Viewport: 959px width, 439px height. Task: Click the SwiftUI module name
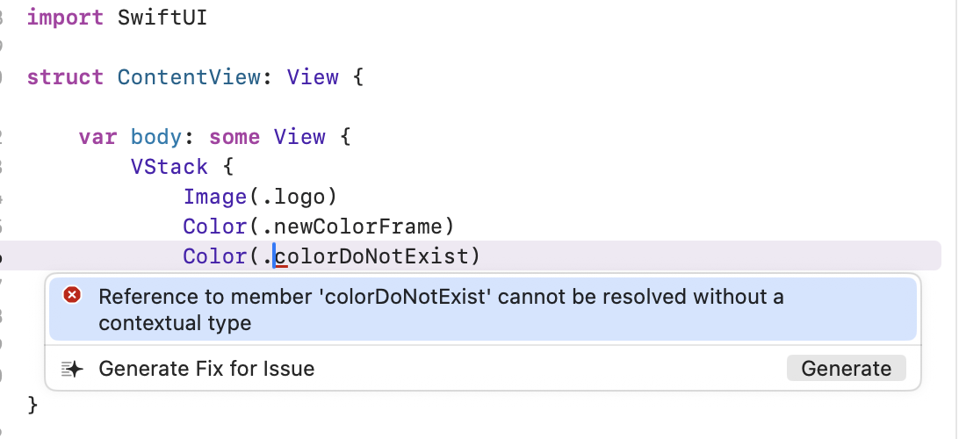pos(162,17)
